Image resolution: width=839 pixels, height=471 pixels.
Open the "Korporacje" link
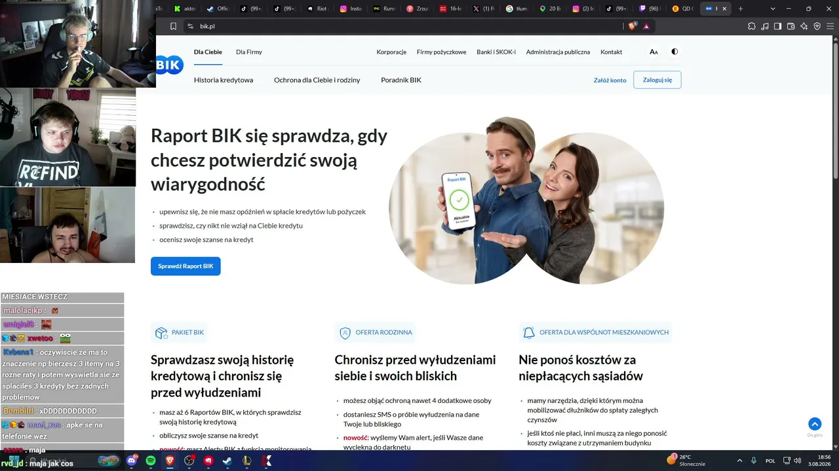coord(391,52)
